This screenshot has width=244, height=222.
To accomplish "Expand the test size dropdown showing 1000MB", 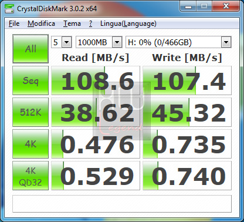I will (x=117, y=42).
